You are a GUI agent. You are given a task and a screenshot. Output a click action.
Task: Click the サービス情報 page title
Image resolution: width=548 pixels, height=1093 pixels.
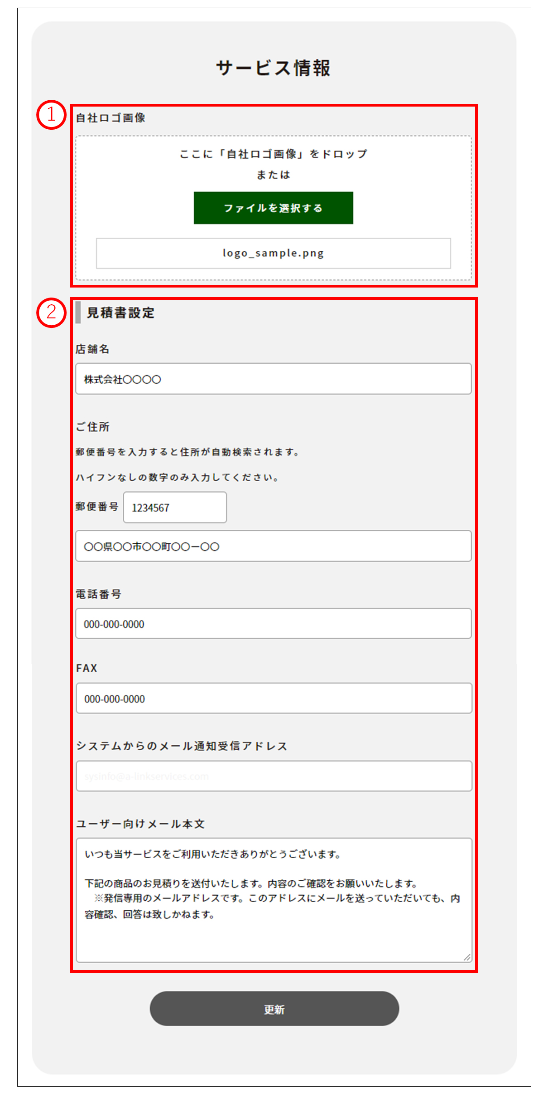(x=273, y=68)
